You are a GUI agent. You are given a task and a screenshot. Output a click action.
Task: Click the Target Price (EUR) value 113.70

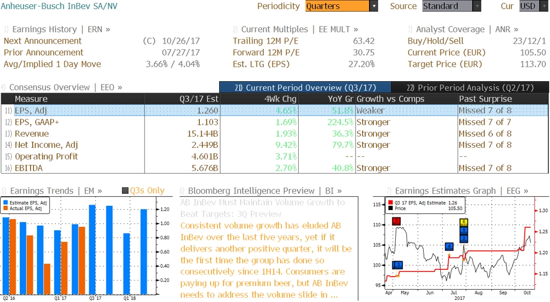533,64
